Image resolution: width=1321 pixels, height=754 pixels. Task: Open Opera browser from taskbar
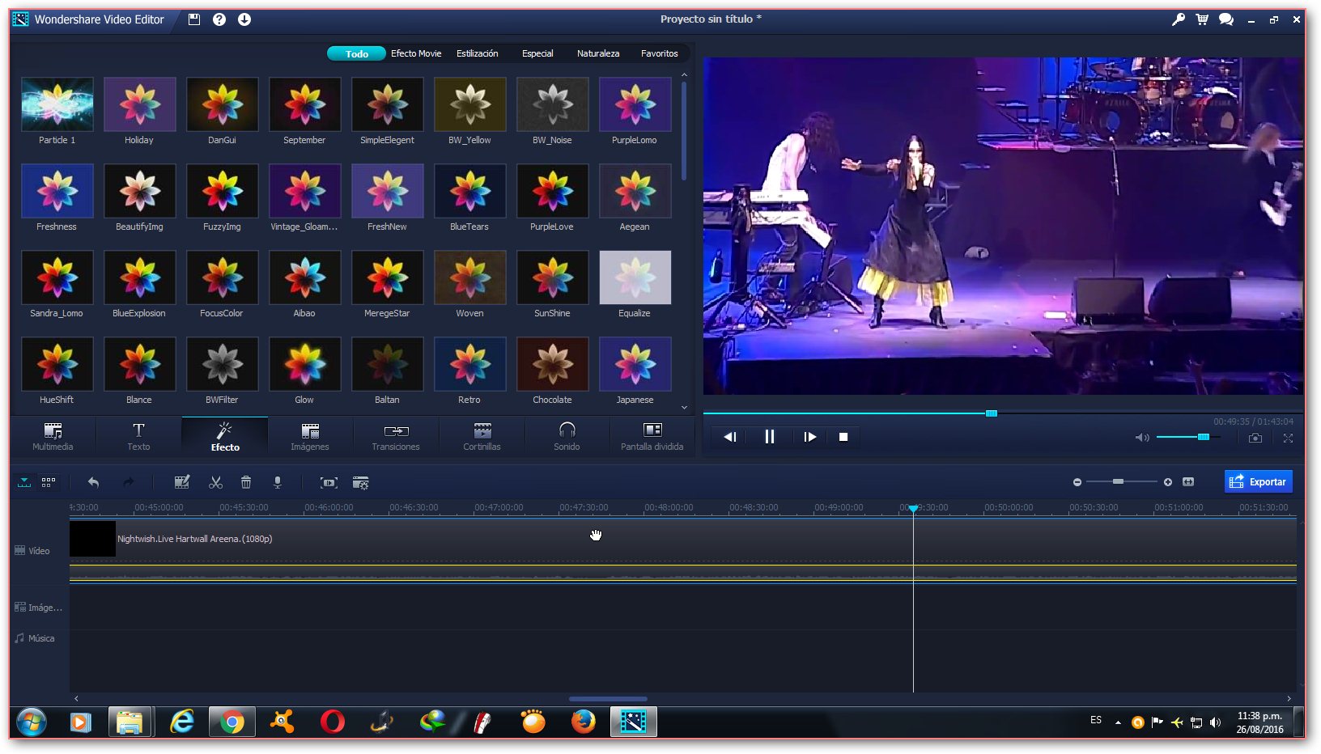click(x=332, y=722)
